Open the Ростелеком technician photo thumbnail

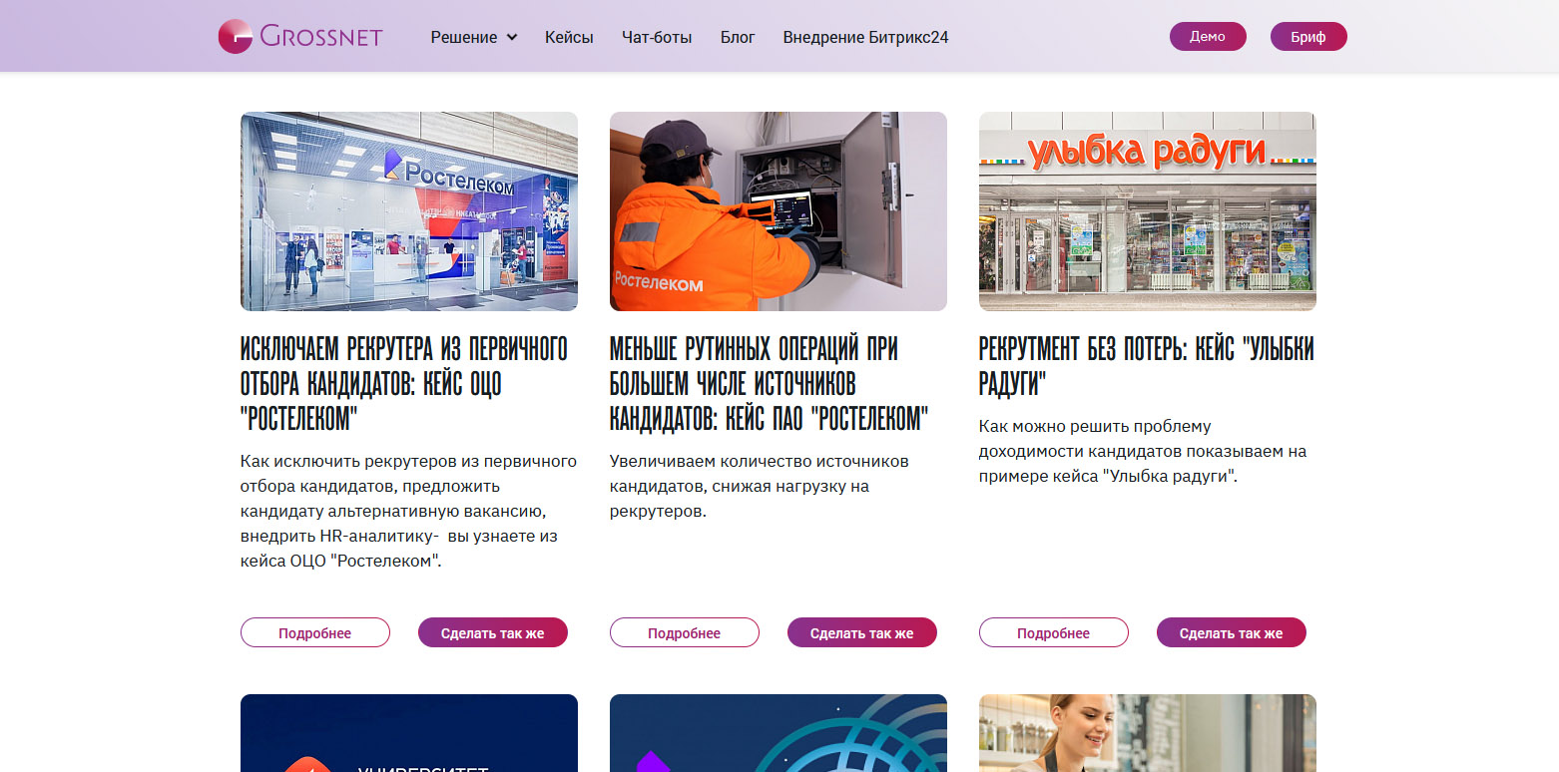click(779, 211)
